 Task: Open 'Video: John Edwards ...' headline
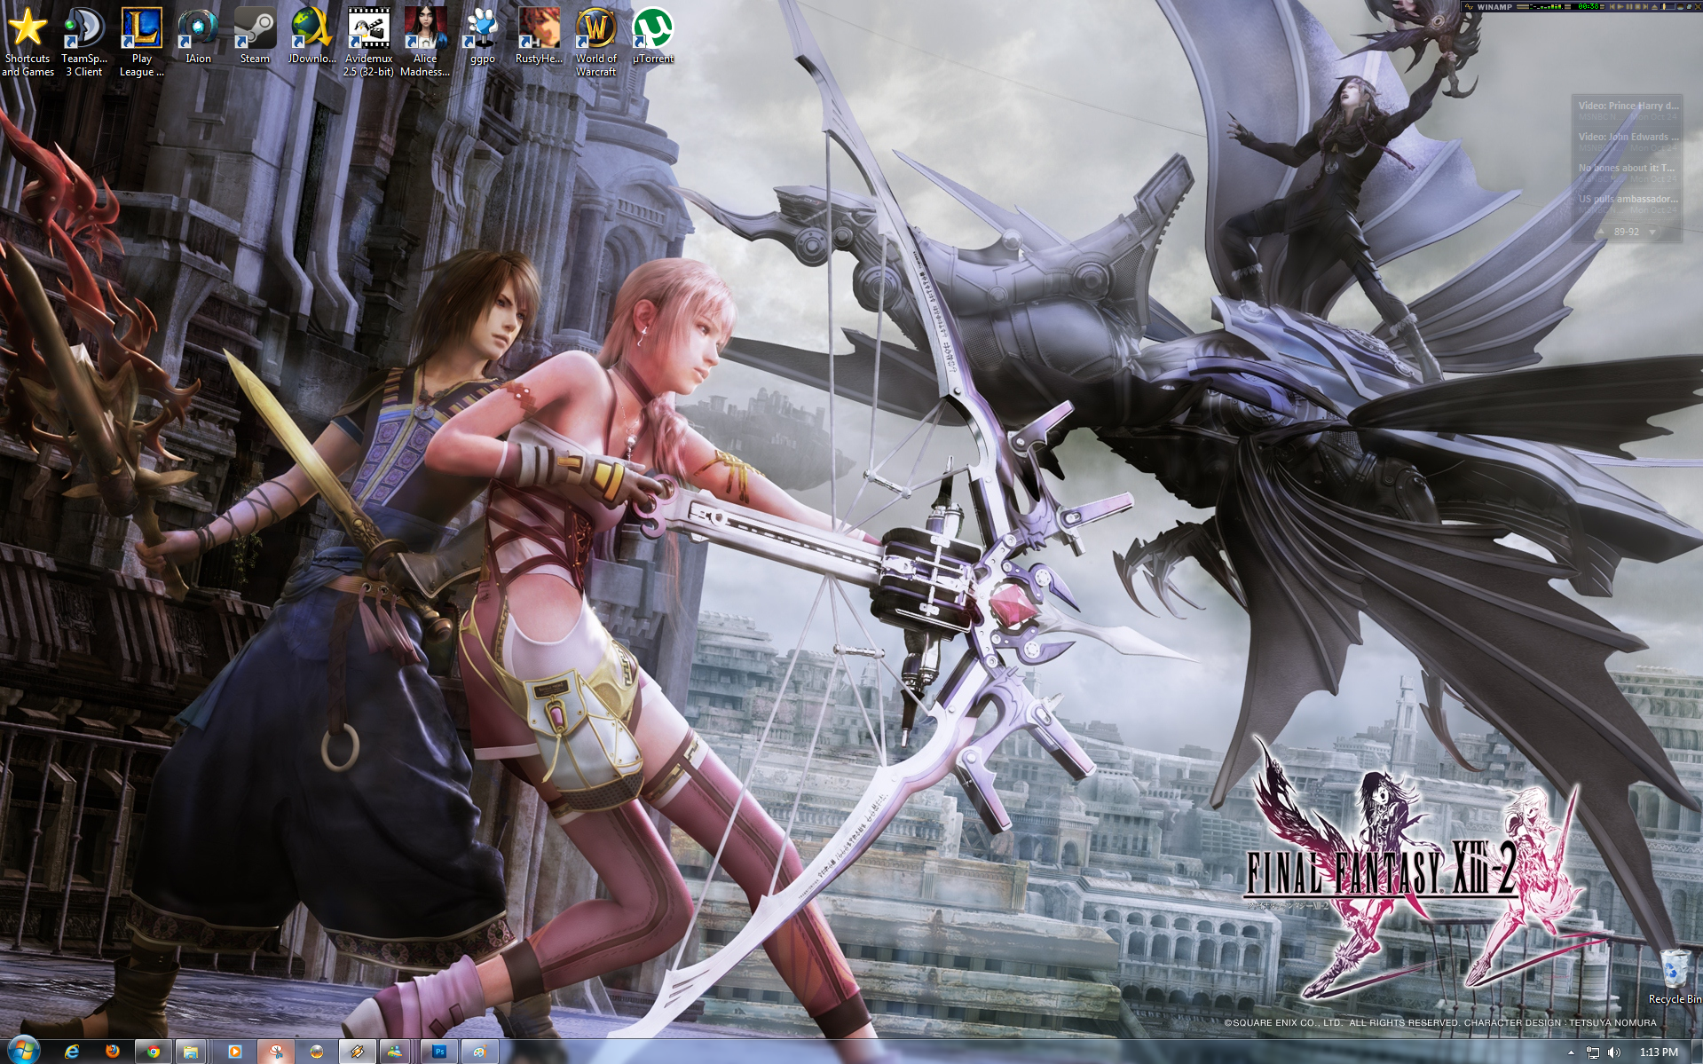[1628, 137]
